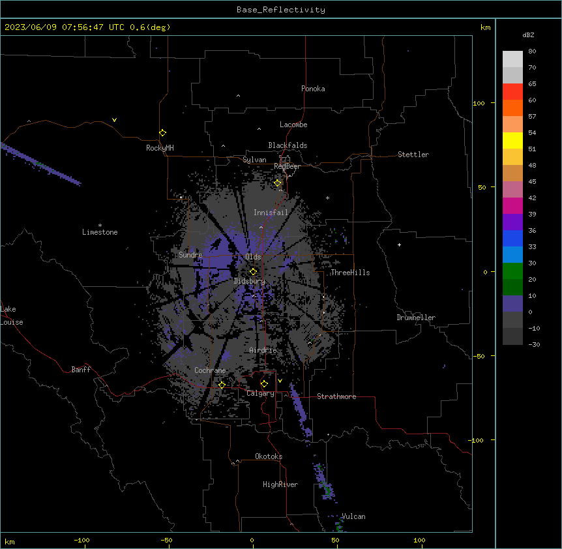This screenshot has height=549, width=562.
Task: Click the dBZ legend heading
Action: coord(528,35)
